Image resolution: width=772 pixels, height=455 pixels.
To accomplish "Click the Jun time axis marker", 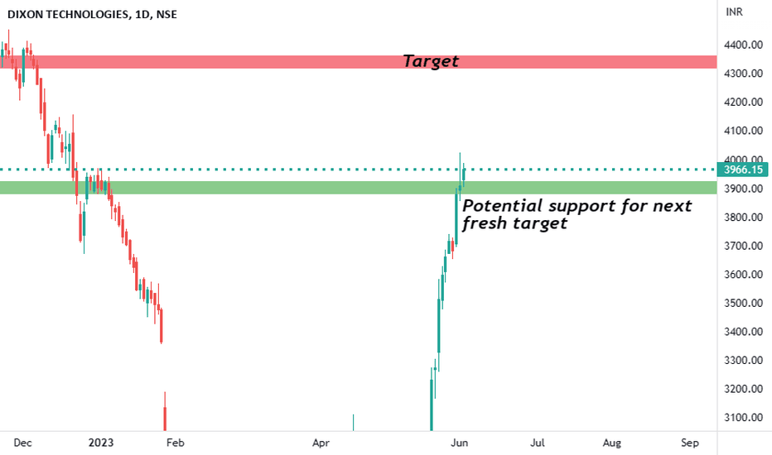I will [x=460, y=443].
